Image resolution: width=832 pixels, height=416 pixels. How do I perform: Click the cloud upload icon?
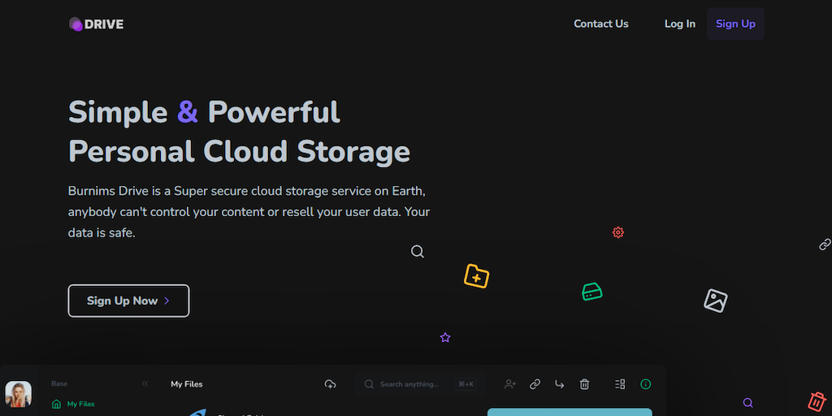(330, 384)
